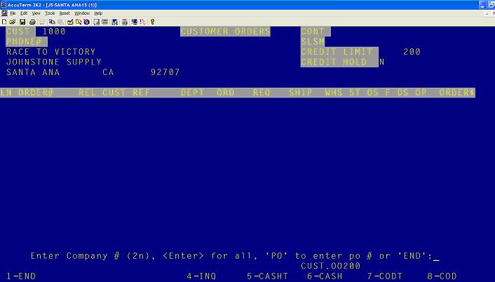
Task: Click the yellow question mark Help icon
Action: (152, 22)
